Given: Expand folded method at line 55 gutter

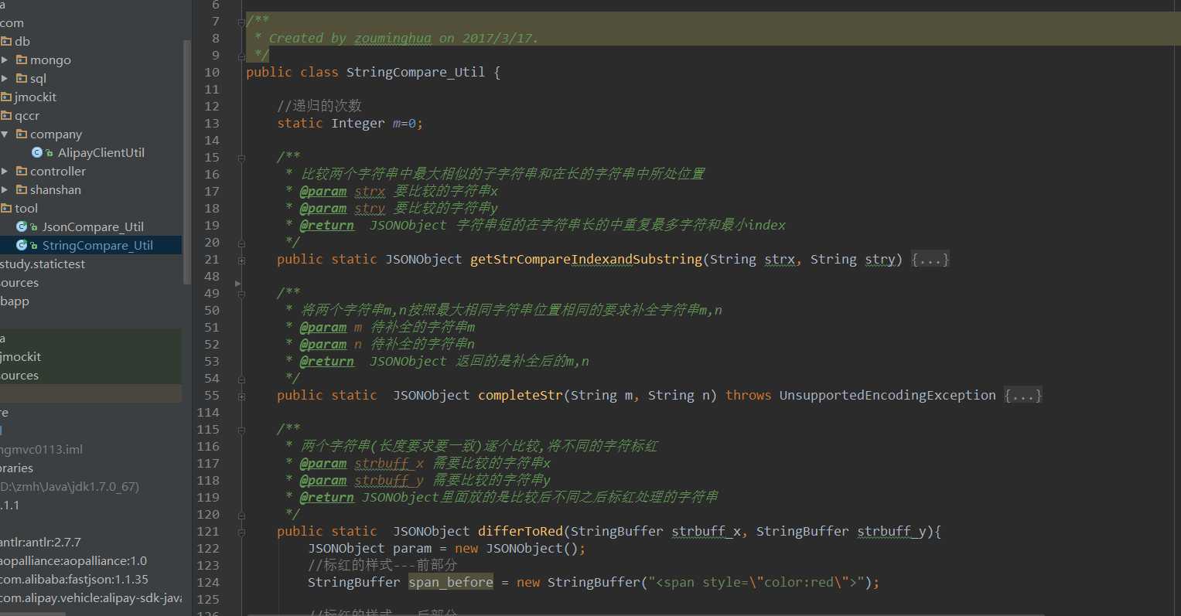Looking at the screenshot, I should click(241, 396).
